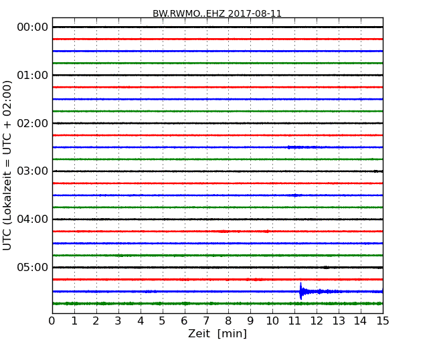Click the 04:00 time label

33,220
